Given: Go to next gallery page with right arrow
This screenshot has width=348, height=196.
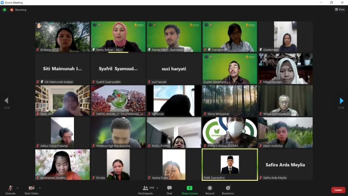Looking at the screenshot, I should [x=341, y=101].
